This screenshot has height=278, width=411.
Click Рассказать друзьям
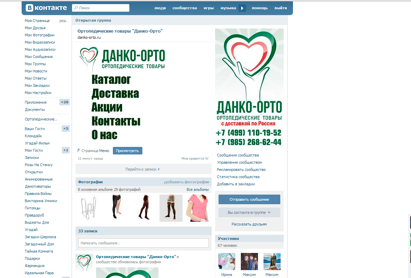coord(249,224)
